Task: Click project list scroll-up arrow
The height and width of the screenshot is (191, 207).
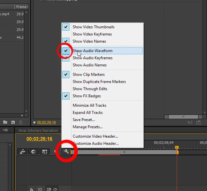Action: tap(26, 12)
